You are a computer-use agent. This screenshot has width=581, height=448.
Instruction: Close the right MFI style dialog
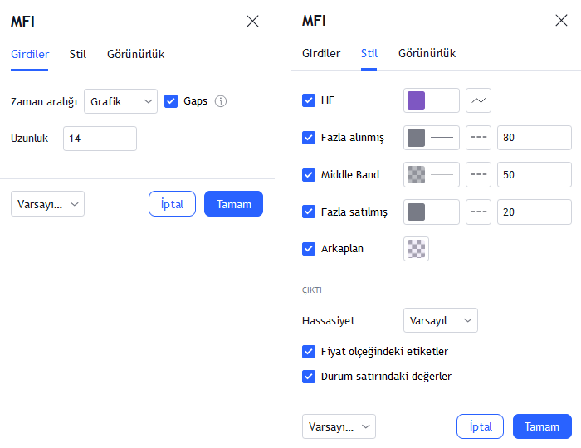pos(561,21)
